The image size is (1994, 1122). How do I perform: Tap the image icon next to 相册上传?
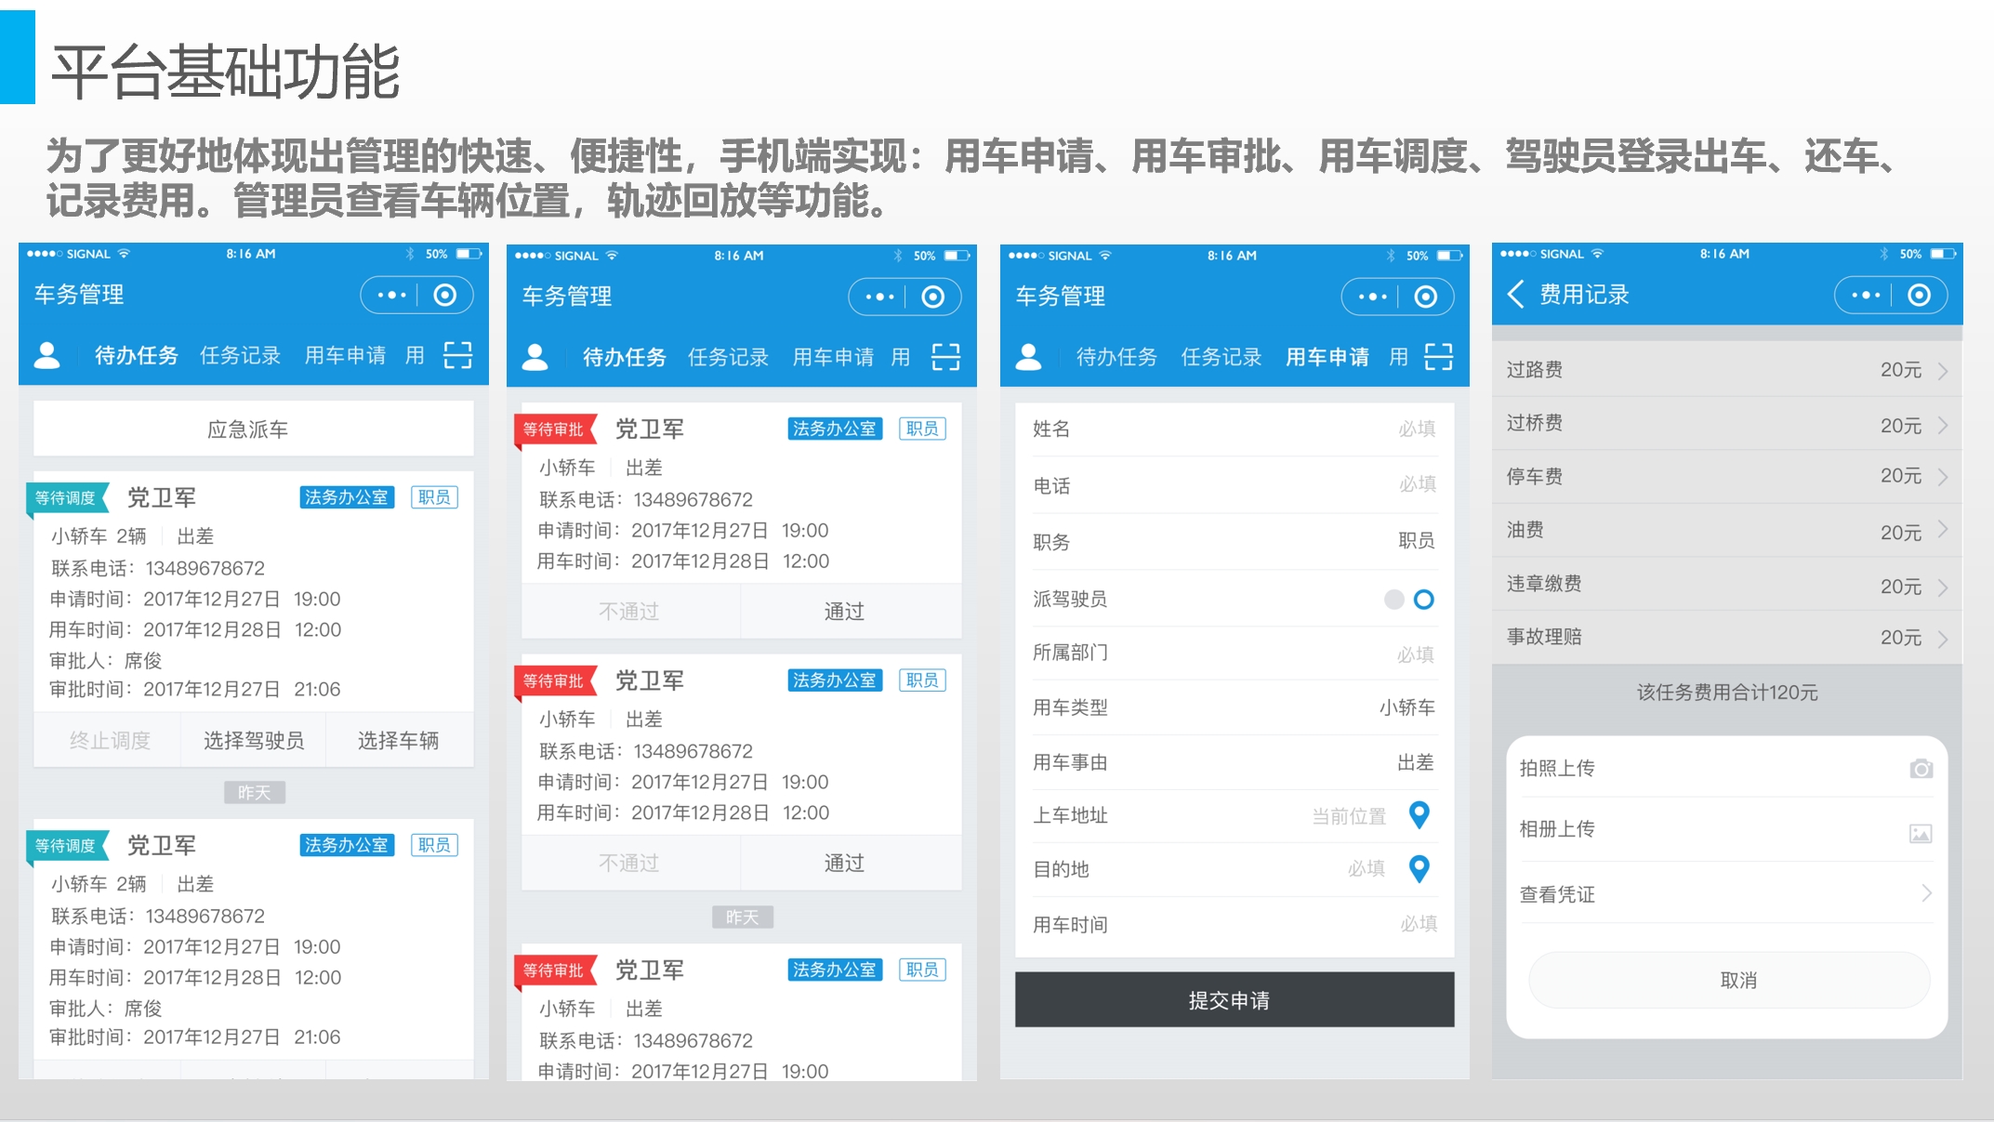point(1921,833)
